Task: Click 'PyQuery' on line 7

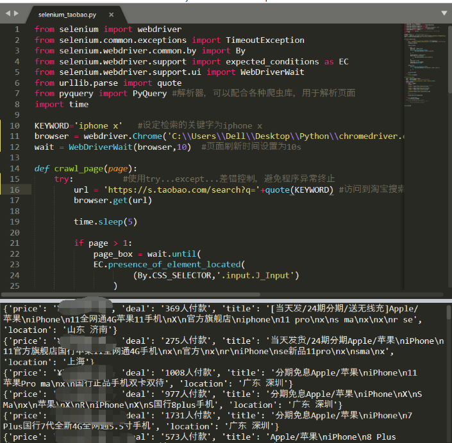Action: [x=149, y=93]
